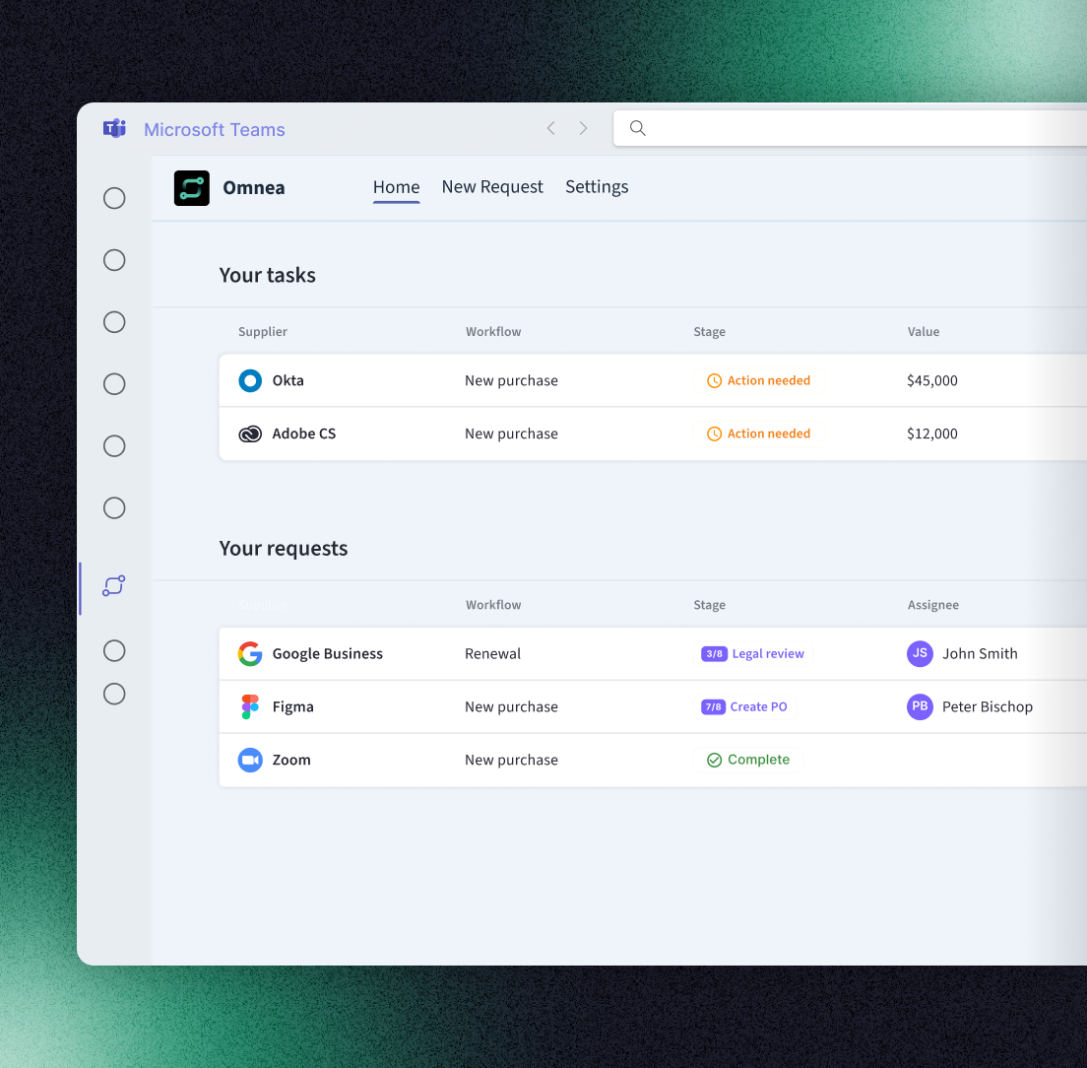
Task: Click Adobe CS's Action needed badge
Action: [759, 434]
